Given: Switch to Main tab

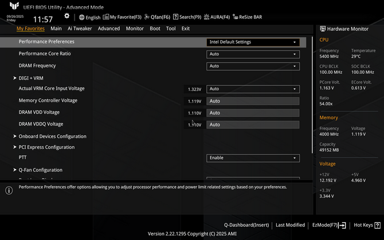Looking at the screenshot, I should tap(56, 29).
